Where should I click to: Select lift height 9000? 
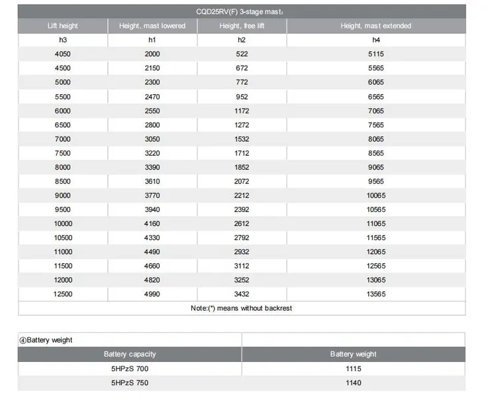pyautogui.click(x=63, y=196)
